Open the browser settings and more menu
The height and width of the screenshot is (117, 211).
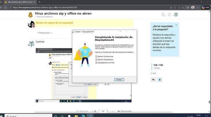point(198,8)
